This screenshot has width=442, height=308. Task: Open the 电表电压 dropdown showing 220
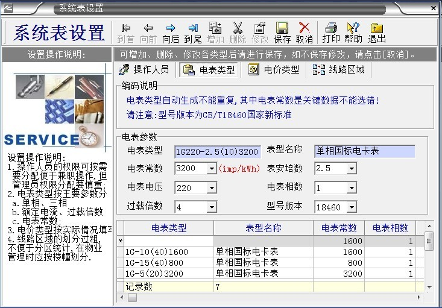point(212,188)
